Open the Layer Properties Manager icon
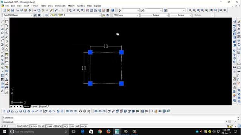Image resolution: width=241 pixels, height=135 pixels. [x=46, y=15]
